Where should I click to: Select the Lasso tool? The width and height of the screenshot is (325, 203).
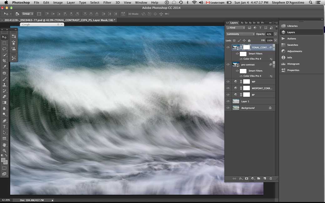4,49
